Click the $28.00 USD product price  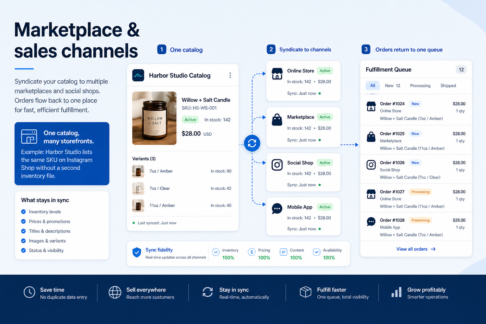click(196, 134)
